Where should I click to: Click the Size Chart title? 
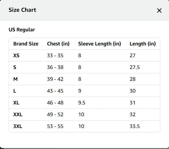pyautogui.click(x=22, y=10)
